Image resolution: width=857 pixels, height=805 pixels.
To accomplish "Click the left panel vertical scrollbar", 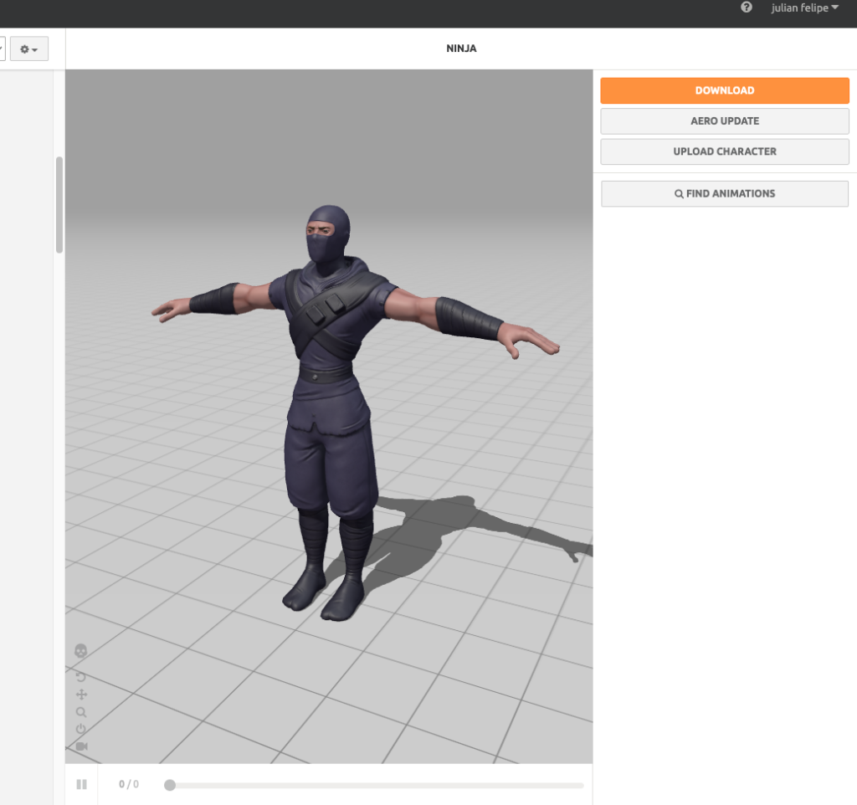I will click(x=59, y=205).
